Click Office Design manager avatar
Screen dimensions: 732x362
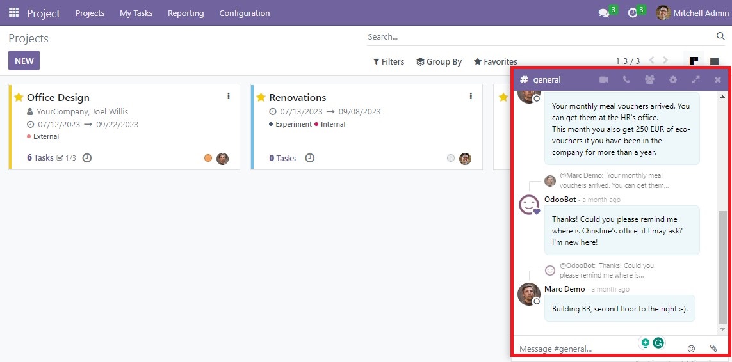click(x=223, y=159)
